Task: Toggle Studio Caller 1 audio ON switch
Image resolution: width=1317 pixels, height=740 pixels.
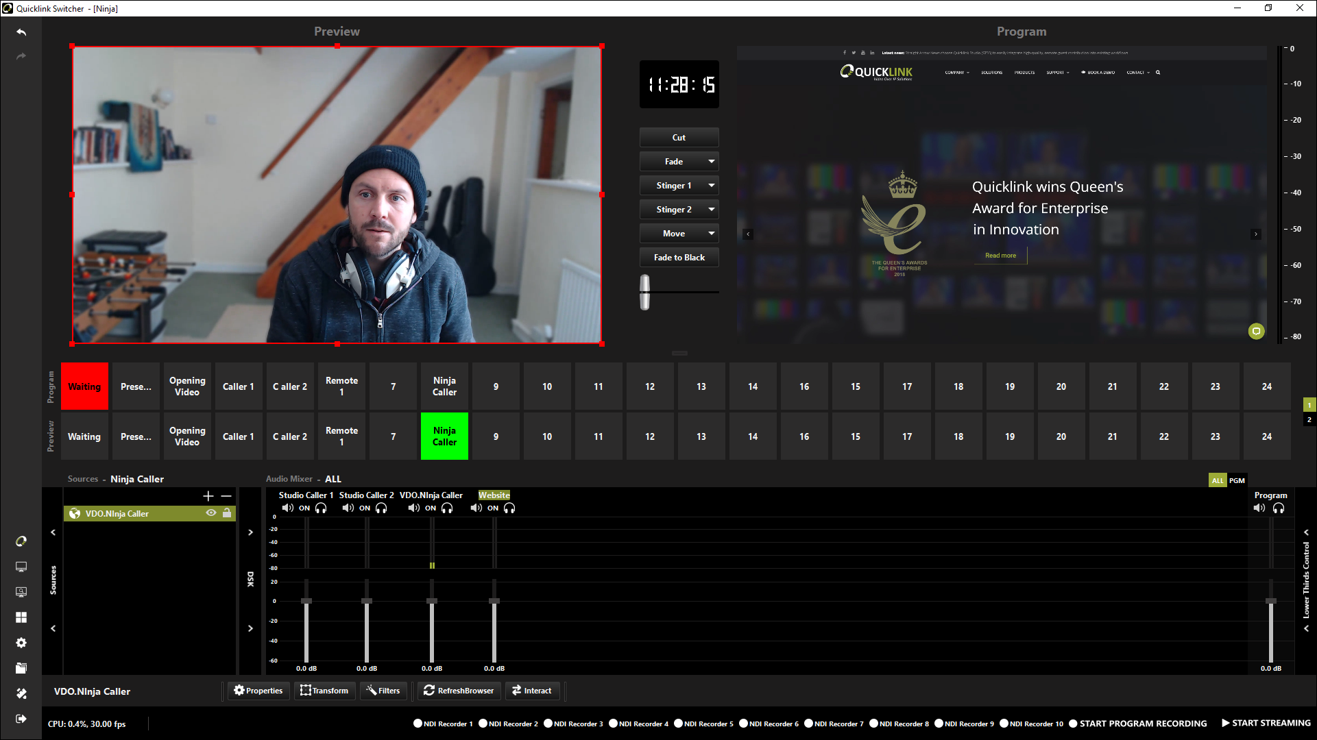Action: pos(304,508)
